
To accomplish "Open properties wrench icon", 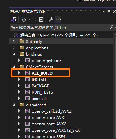I will (x=51, y=19).
